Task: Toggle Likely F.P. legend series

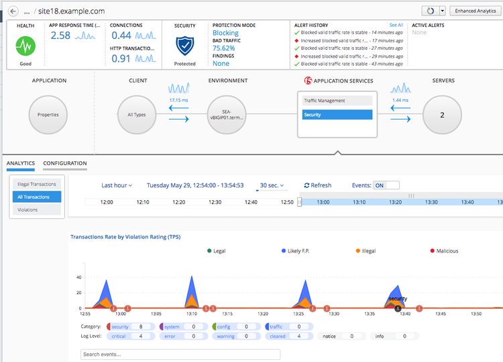Action: coord(296,251)
